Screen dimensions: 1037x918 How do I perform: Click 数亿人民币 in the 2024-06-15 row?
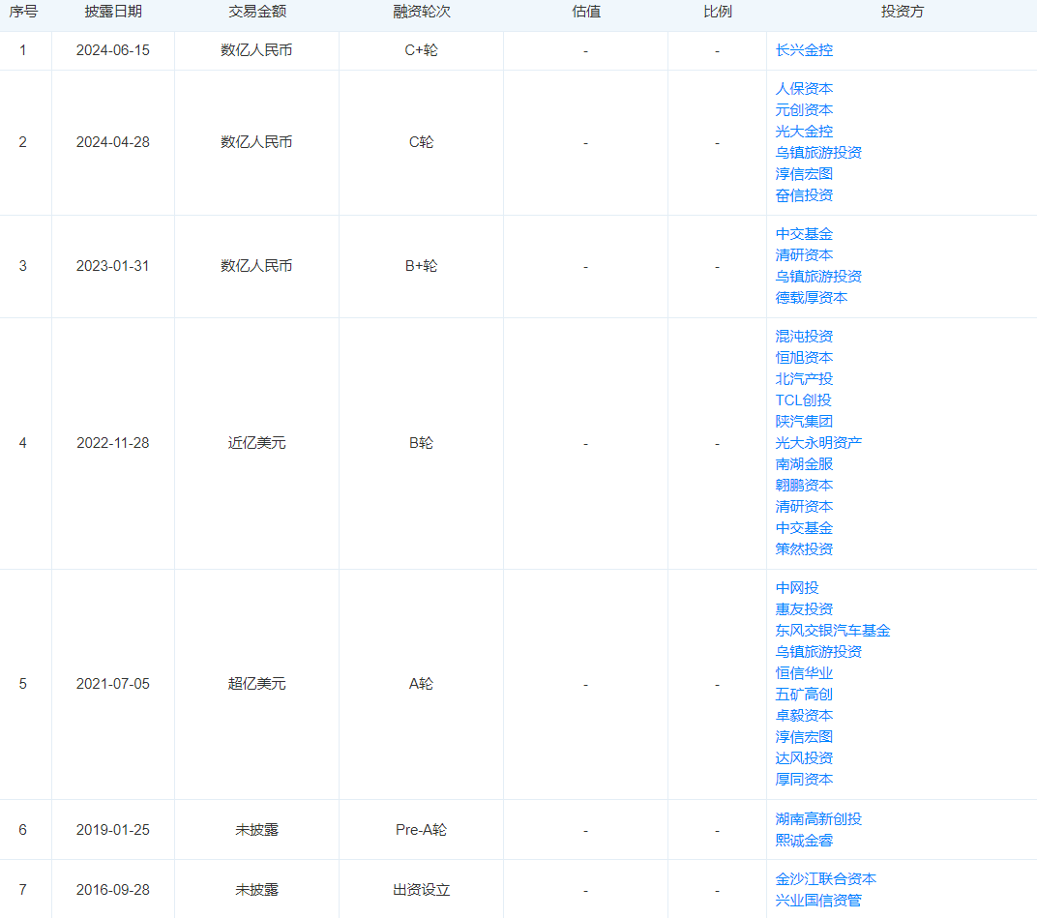[256, 50]
